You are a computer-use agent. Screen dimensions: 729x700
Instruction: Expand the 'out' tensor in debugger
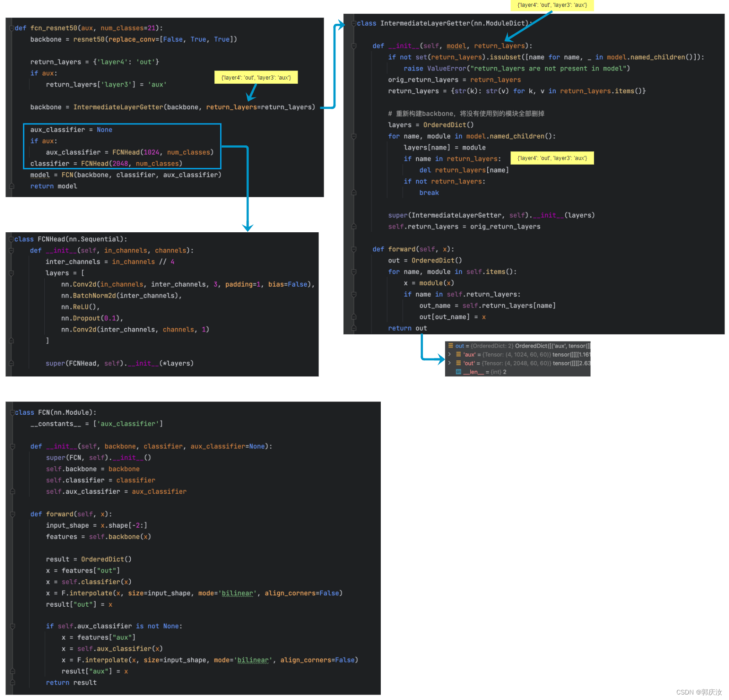click(x=450, y=363)
